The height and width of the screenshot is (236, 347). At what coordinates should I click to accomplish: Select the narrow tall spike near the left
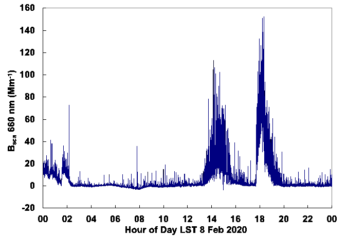69,106
